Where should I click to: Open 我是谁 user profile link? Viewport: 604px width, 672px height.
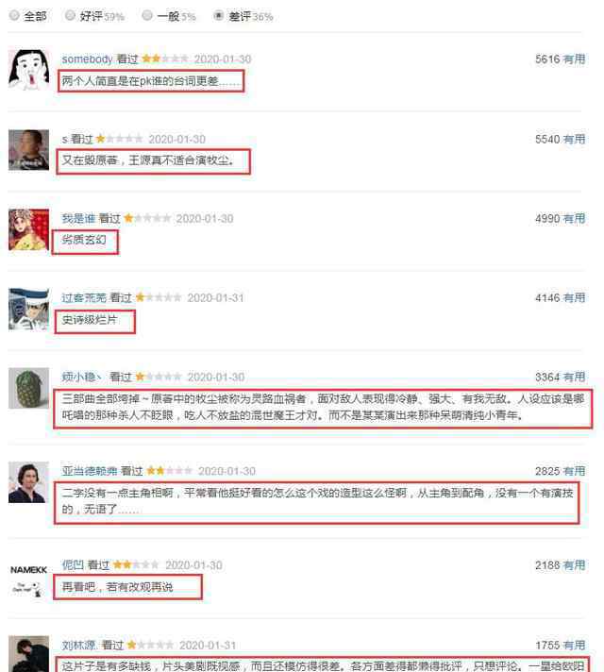78,218
